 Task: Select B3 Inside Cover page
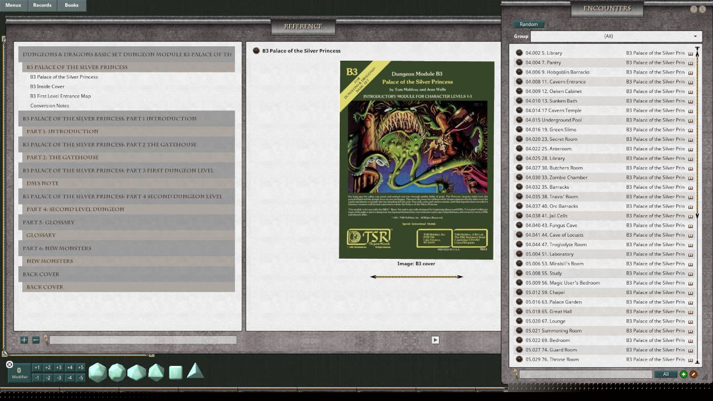47,86
